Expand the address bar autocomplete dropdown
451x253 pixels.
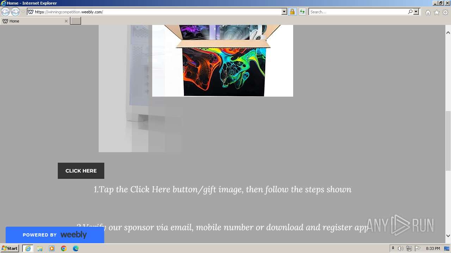tap(284, 12)
